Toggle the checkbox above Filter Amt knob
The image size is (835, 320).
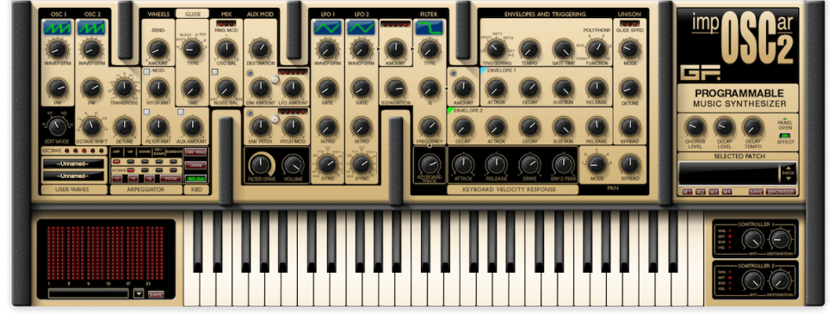coord(147,112)
